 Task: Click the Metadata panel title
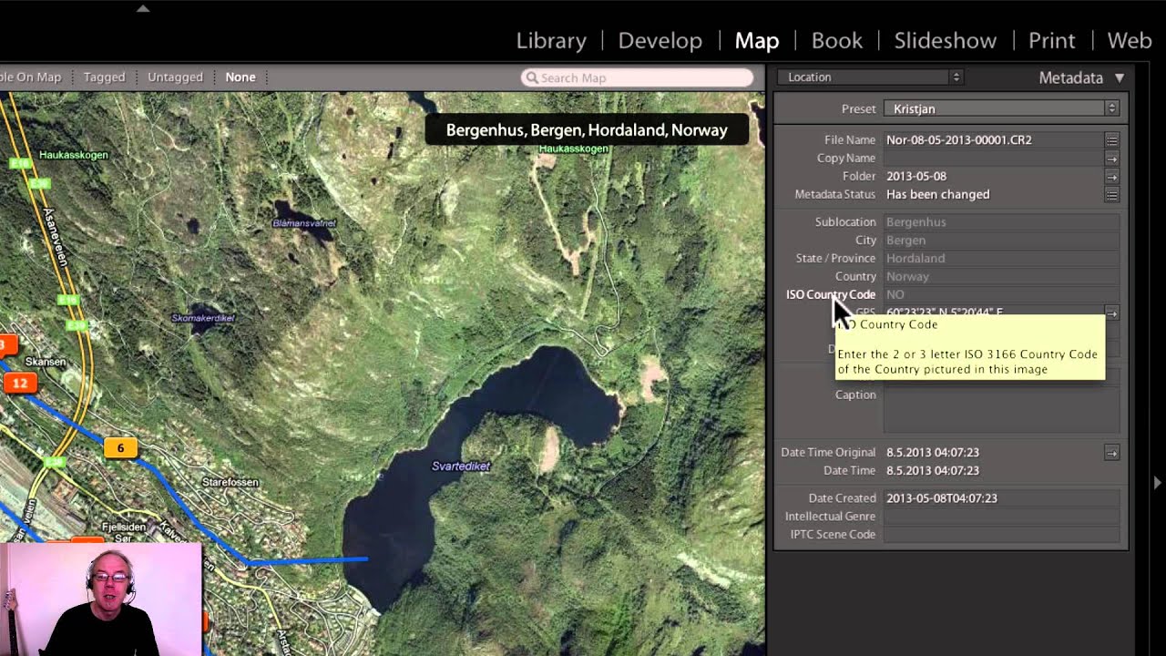pyautogui.click(x=1071, y=78)
